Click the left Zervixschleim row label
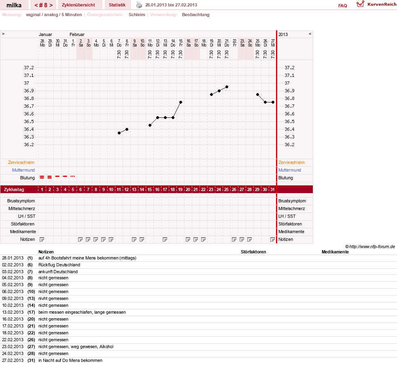 [x=21, y=163]
